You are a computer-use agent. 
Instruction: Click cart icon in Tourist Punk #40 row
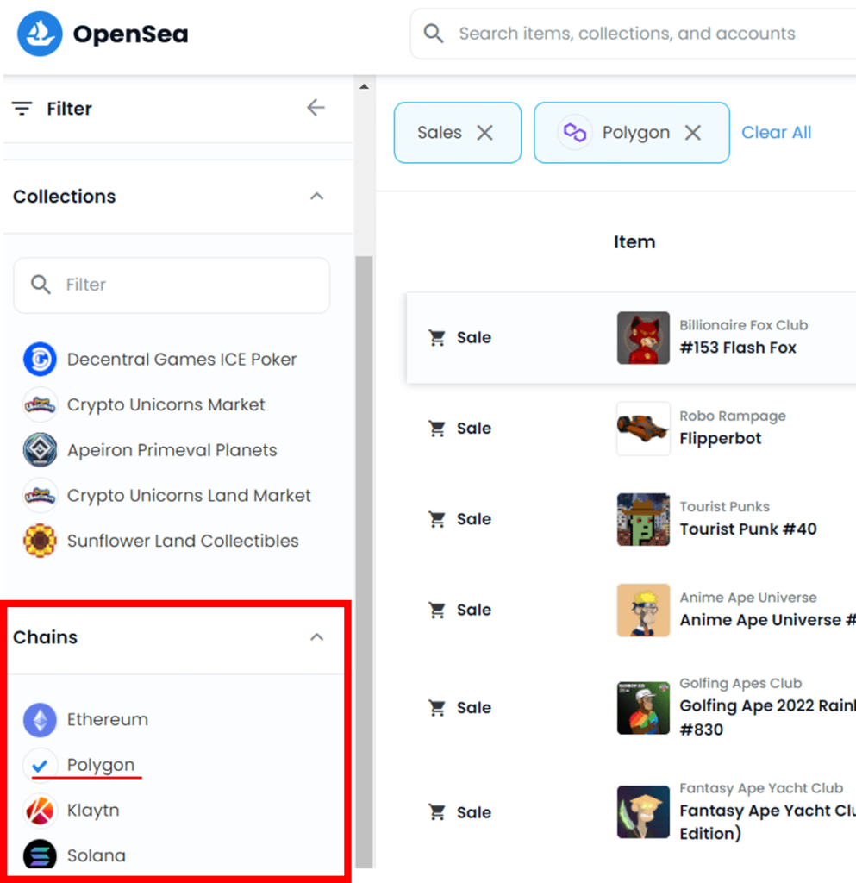(x=437, y=519)
